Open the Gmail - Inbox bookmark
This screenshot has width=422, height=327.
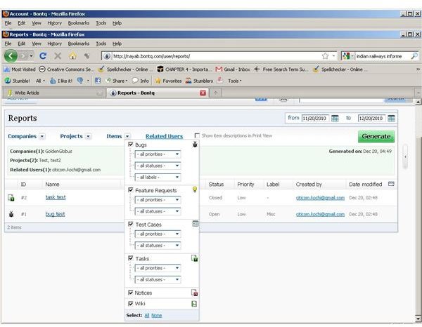pyautogui.click(x=233, y=69)
